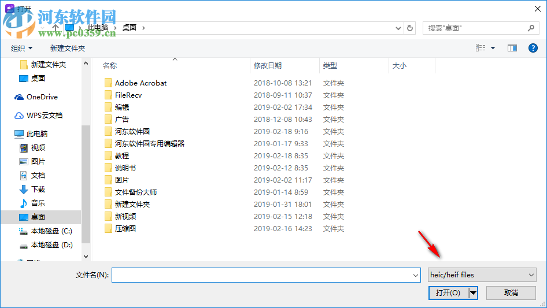Sort by 大小 column header
The height and width of the screenshot is (308, 547).
[400, 65]
